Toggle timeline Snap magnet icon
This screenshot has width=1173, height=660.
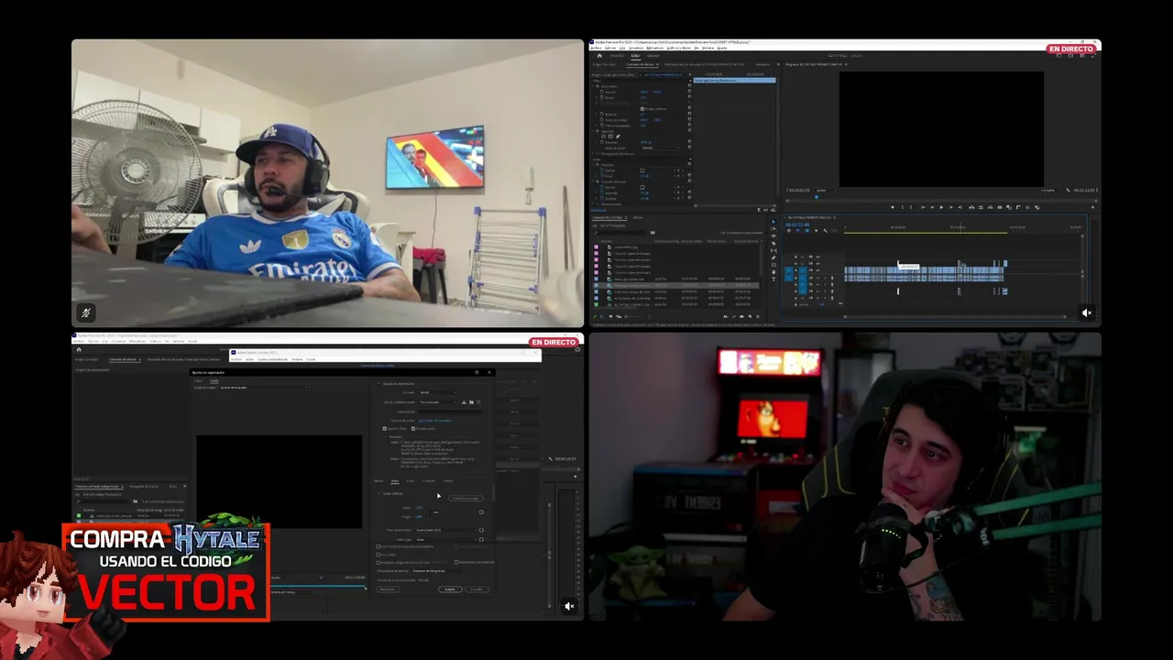(798, 231)
